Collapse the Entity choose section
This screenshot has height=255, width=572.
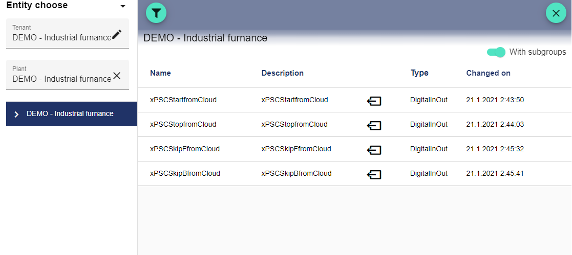tap(122, 6)
